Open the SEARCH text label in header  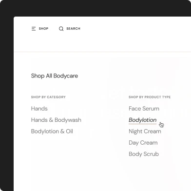(73, 29)
